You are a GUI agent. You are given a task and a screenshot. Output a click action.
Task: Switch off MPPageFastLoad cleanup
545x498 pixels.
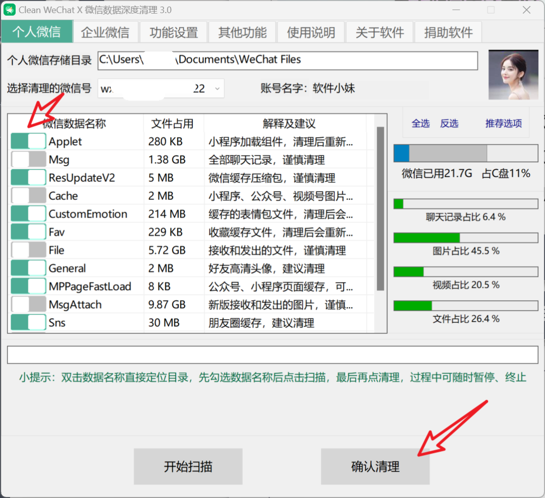28,286
